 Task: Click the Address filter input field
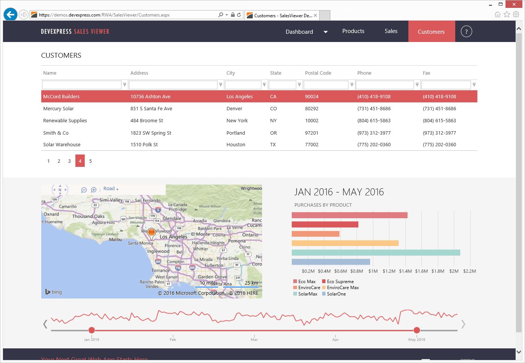[173, 85]
